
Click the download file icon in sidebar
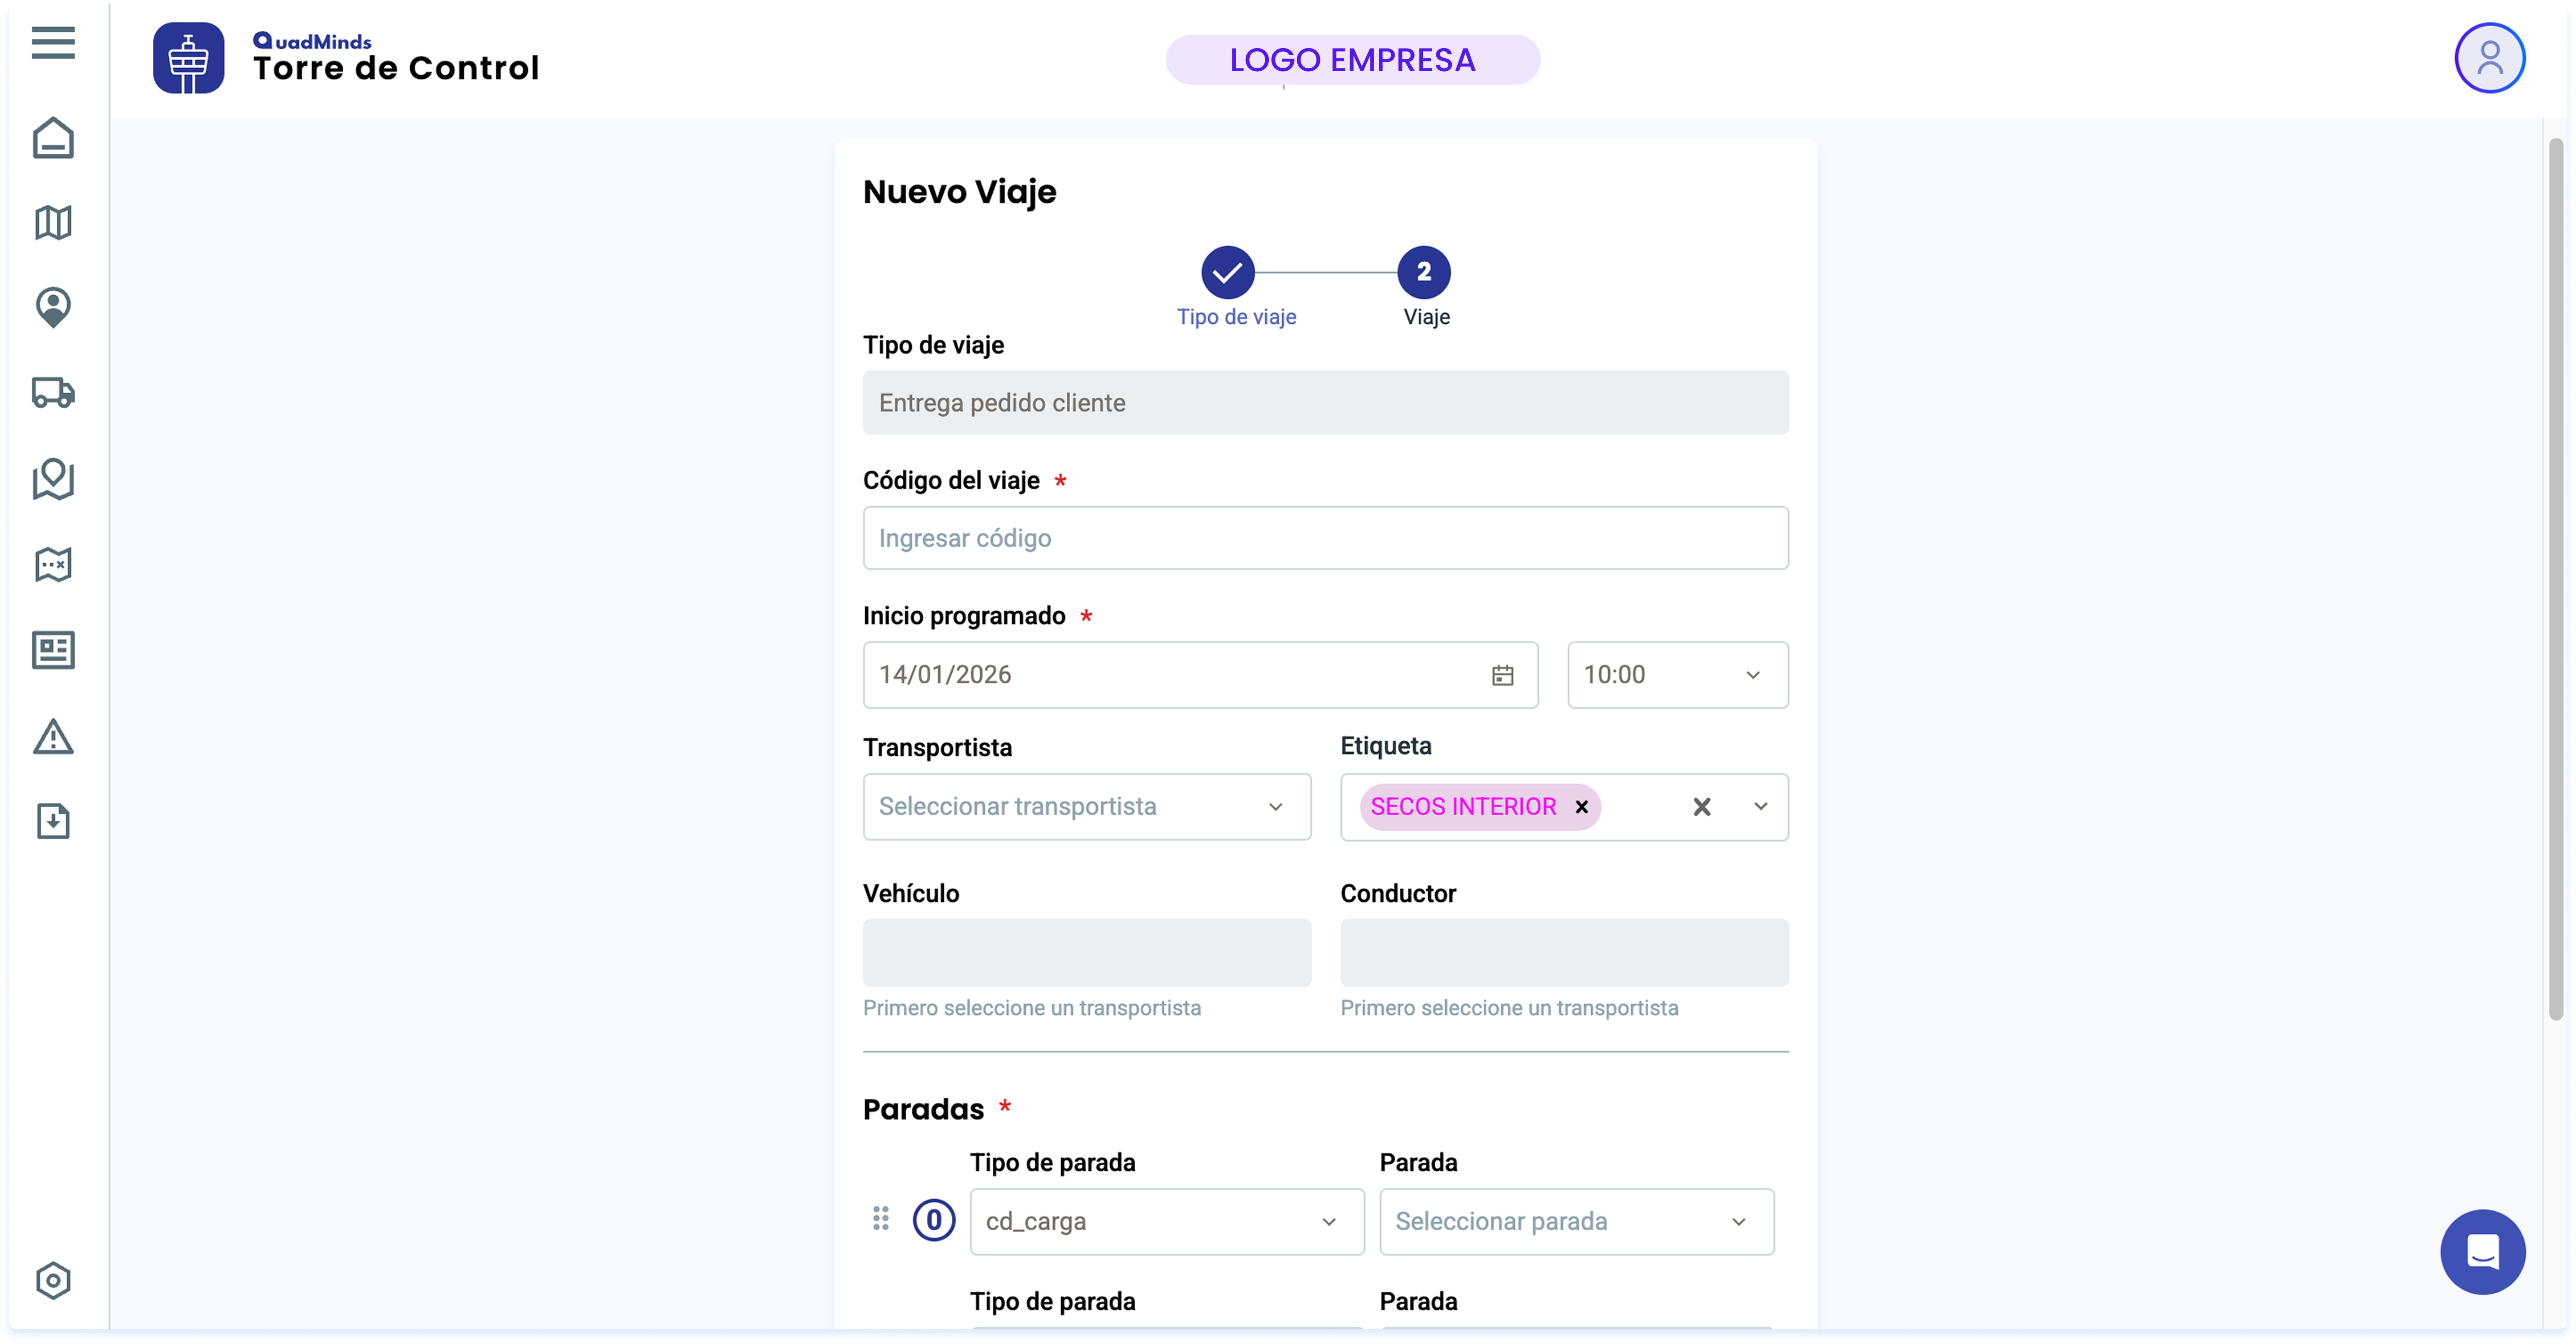click(53, 821)
